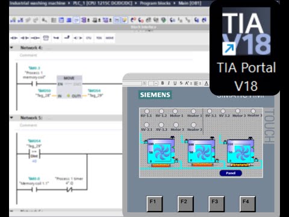Screen dimensions: 289x217
Task: Insert a TON timer from favorites
Action: [x=99, y=38]
